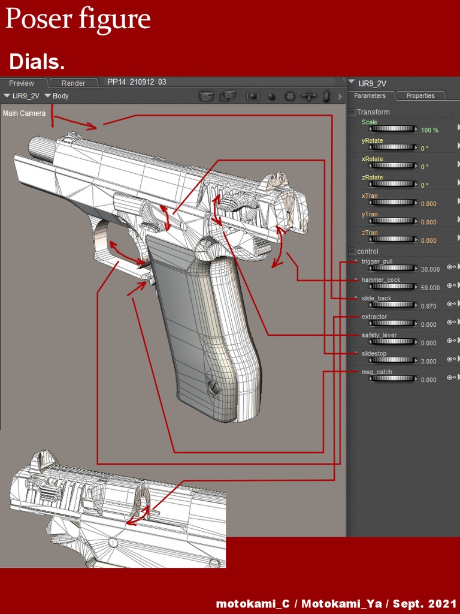Click the trigger_pull dial's right increment arrow
Viewport: 460px width, 614px height.
[415, 268]
